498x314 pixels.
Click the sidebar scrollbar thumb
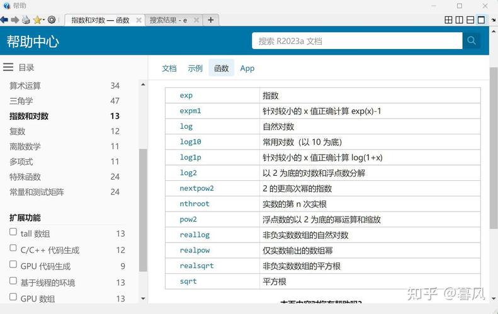(143, 210)
